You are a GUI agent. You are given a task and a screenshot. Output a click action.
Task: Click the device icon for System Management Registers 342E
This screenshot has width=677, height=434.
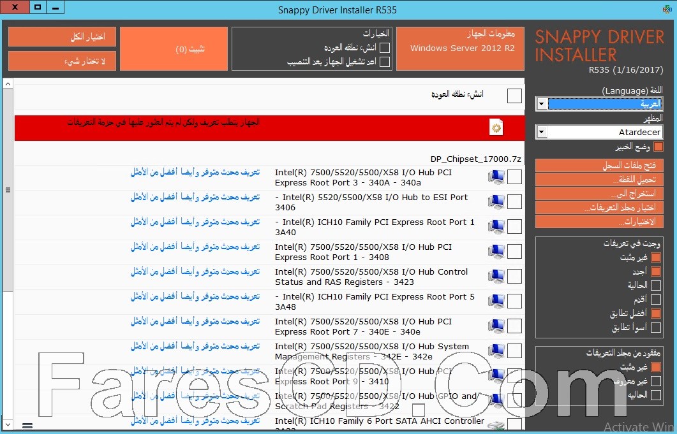(x=496, y=351)
